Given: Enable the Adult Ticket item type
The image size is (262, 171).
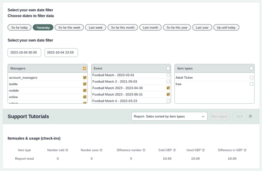Looking at the screenshot, I should pos(251,78).
